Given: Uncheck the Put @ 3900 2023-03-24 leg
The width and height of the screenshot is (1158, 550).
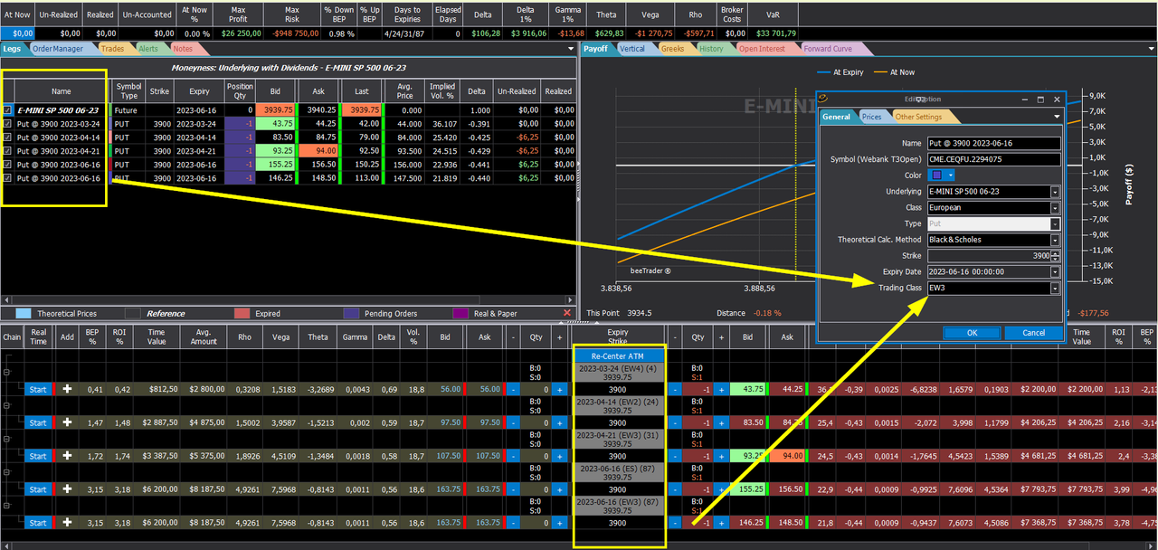Looking at the screenshot, I should [x=7, y=124].
